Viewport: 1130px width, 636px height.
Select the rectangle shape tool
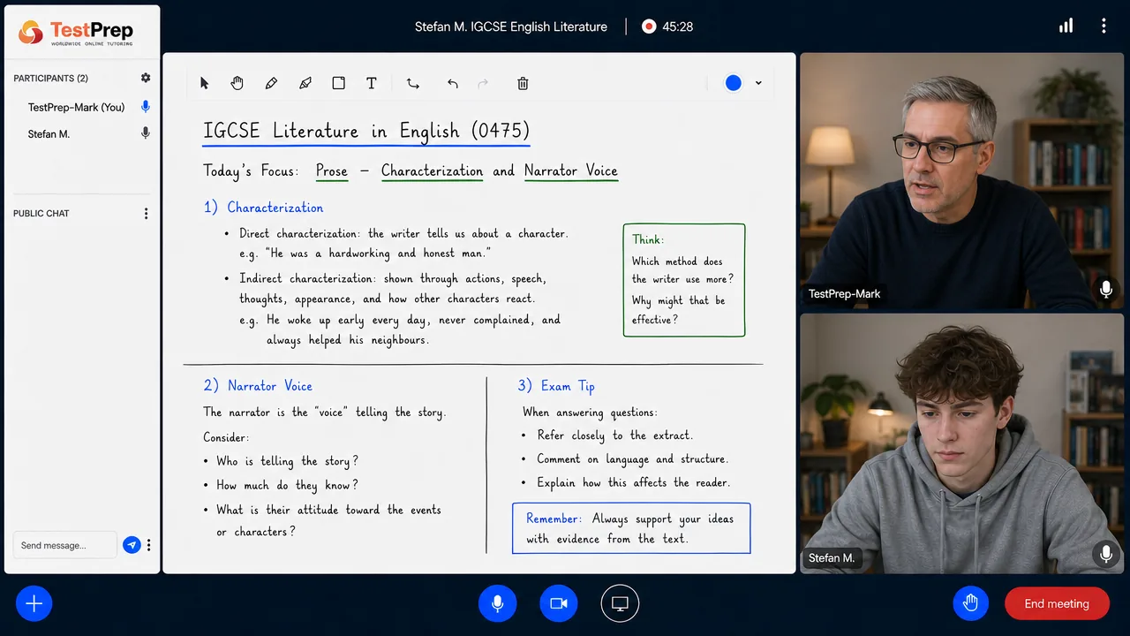[x=338, y=83]
